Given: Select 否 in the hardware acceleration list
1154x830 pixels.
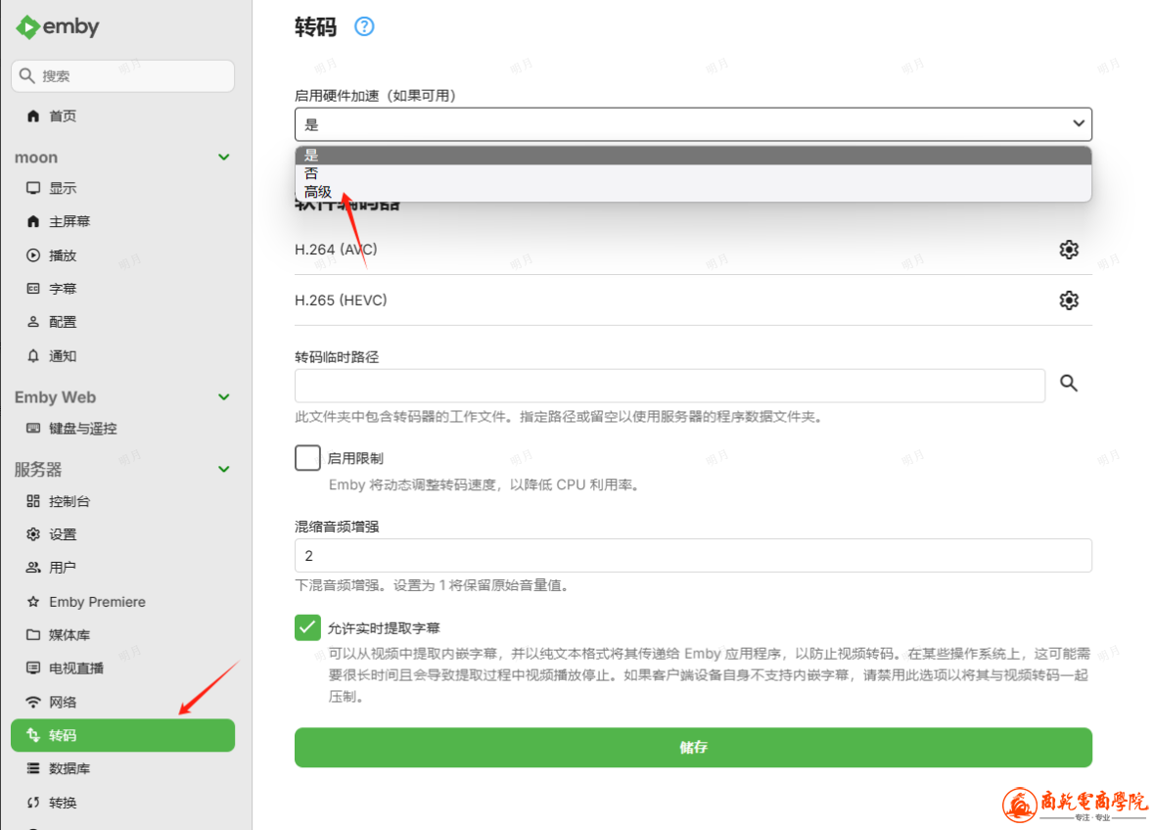Looking at the screenshot, I should 693,173.
